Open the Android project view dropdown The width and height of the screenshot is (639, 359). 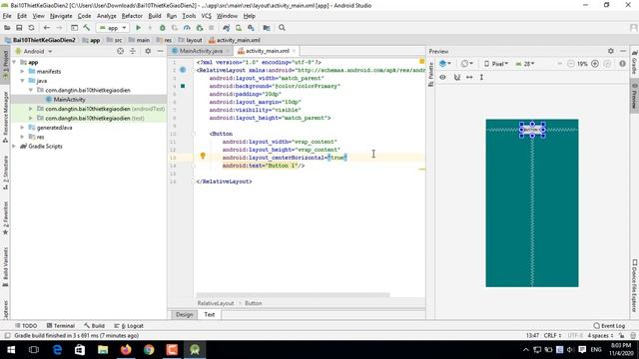coord(34,51)
